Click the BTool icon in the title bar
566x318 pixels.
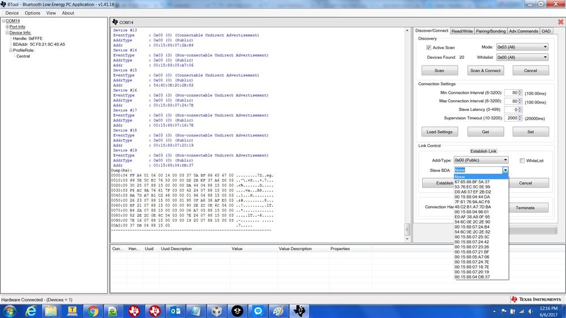point(3,4)
